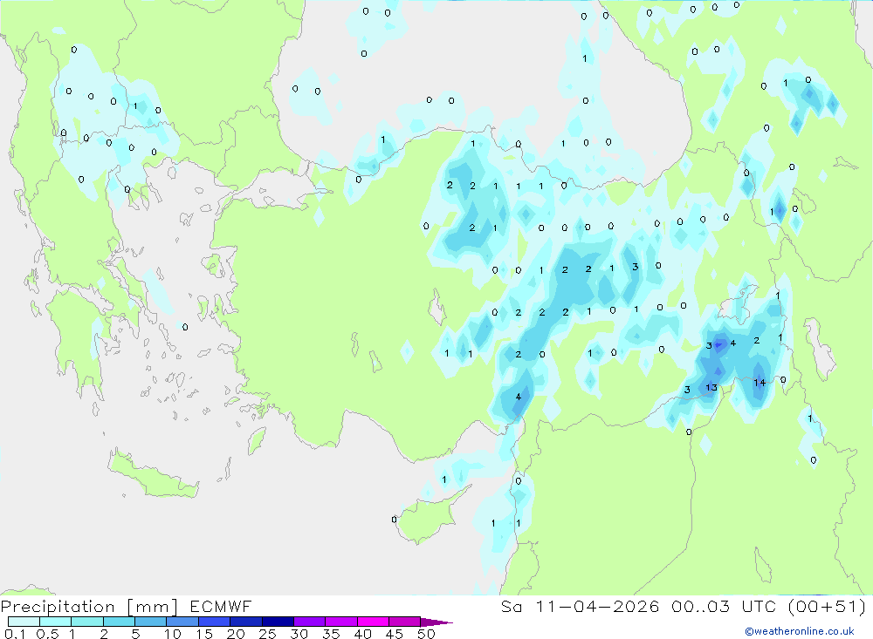Click the date 'Sa 11-04-2026' text
The height and width of the screenshot is (639, 873).
pyautogui.click(x=581, y=606)
